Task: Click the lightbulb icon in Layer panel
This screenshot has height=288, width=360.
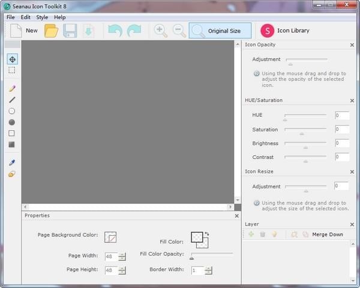Action: point(274,234)
